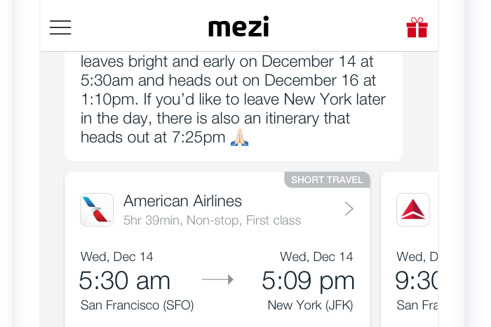The height and width of the screenshot is (327, 491).
Task: Click the second flight card's 9:30 time
Action: pos(417,281)
